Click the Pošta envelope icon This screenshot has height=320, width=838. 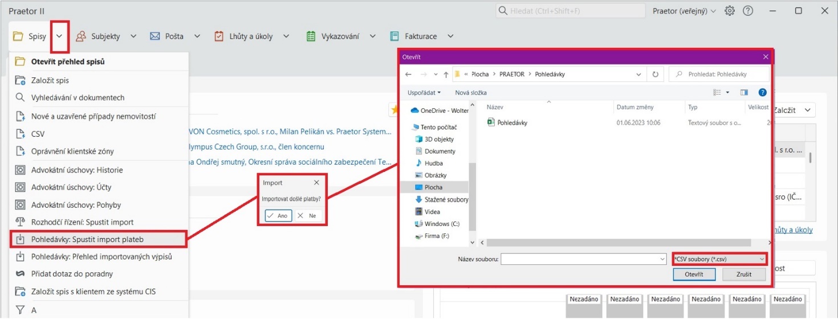(x=155, y=36)
